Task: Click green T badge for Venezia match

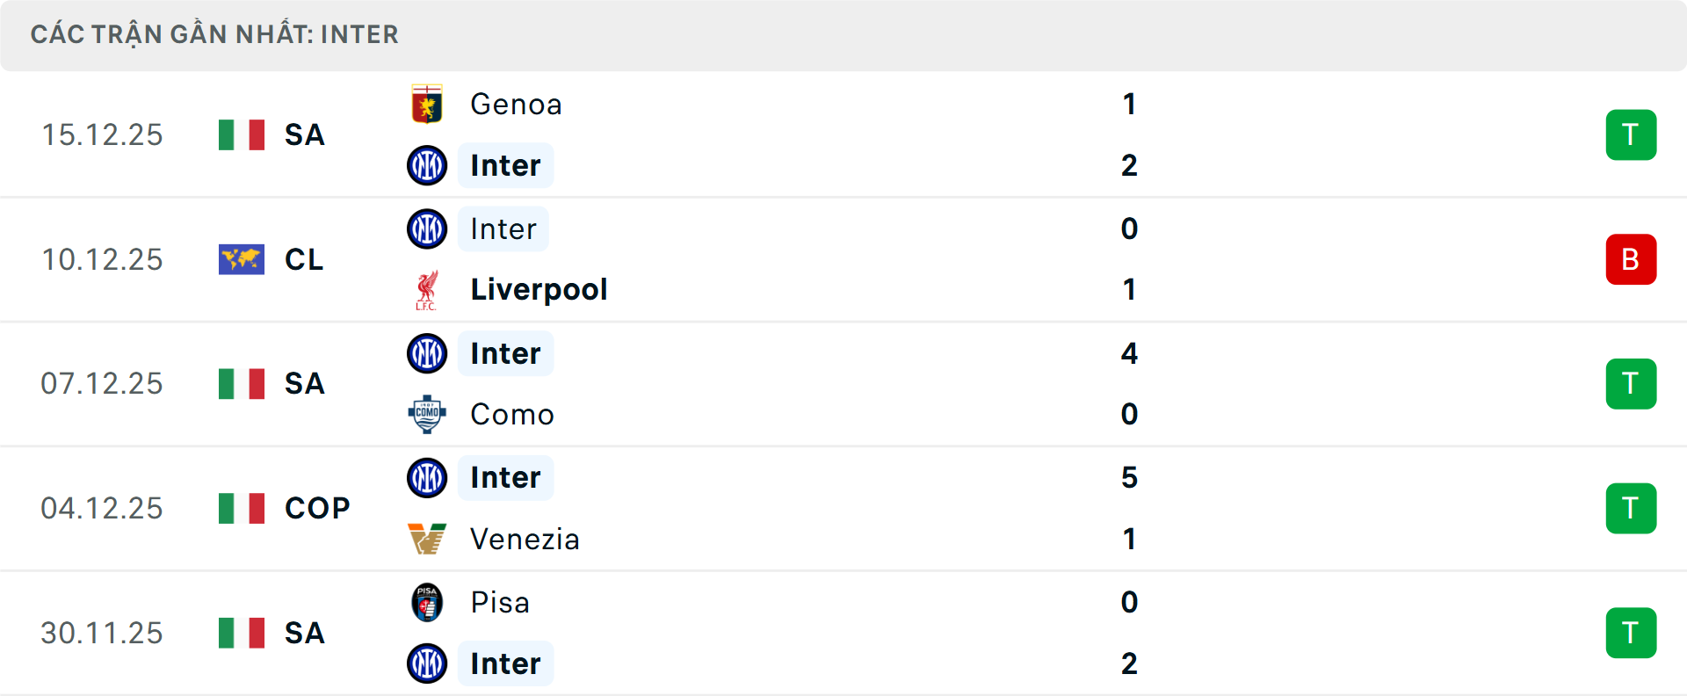Action: click(x=1631, y=508)
